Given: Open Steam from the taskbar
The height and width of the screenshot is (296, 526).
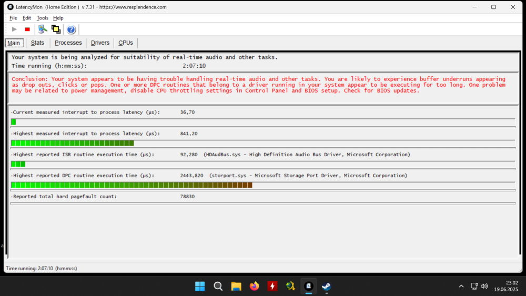Looking at the screenshot, I should click(327, 286).
